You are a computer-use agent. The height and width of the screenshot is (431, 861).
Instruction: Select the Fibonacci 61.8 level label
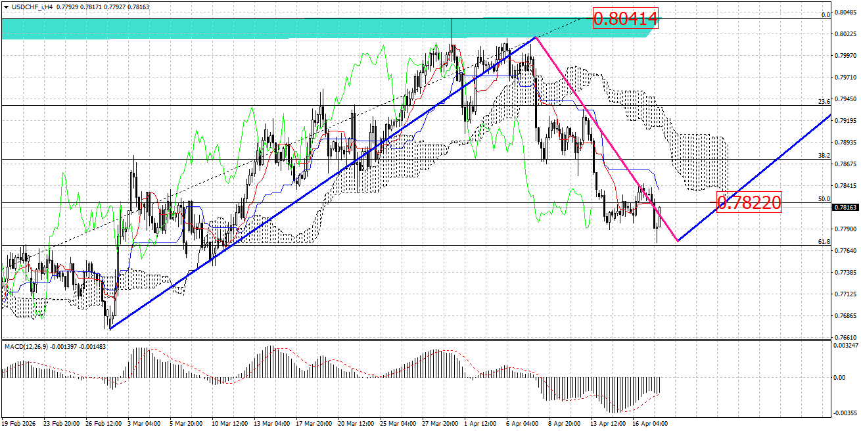point(824,242)
